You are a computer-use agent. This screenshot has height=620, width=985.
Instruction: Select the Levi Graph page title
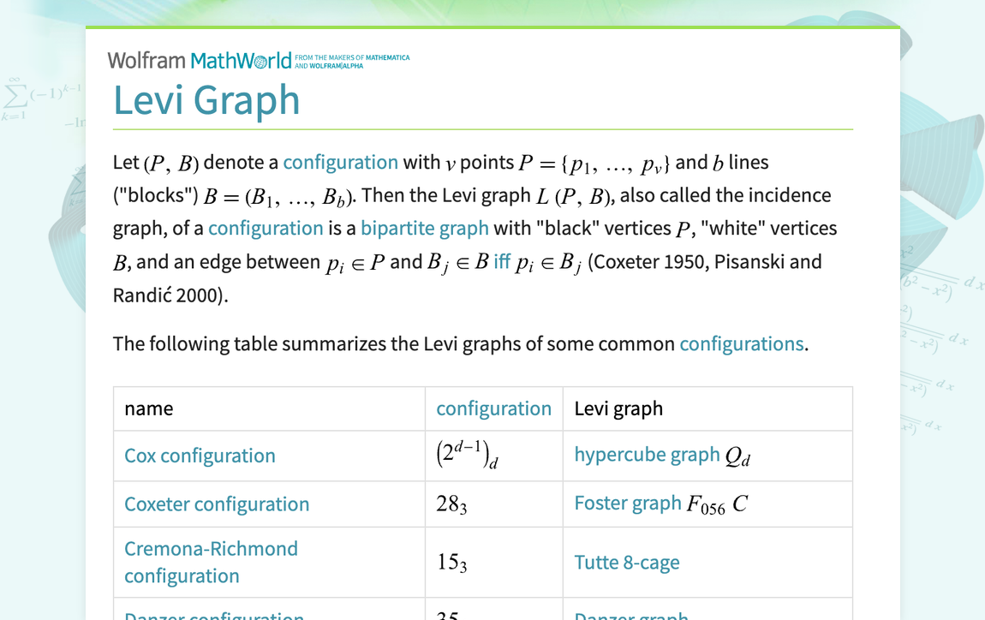click(x=206, y=100)
